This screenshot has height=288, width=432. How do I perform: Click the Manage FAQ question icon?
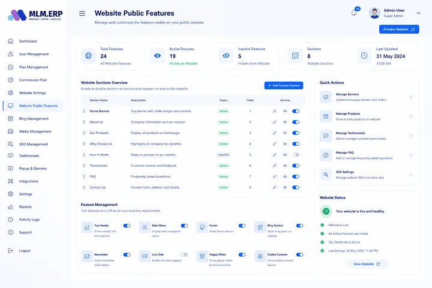click(326, 155)
